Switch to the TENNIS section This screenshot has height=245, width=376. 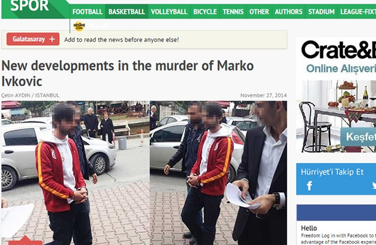coord(233,11)
